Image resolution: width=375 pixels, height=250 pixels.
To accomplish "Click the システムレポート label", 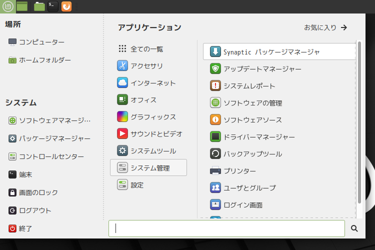I will pyautogui.click(x=249, y=86).
